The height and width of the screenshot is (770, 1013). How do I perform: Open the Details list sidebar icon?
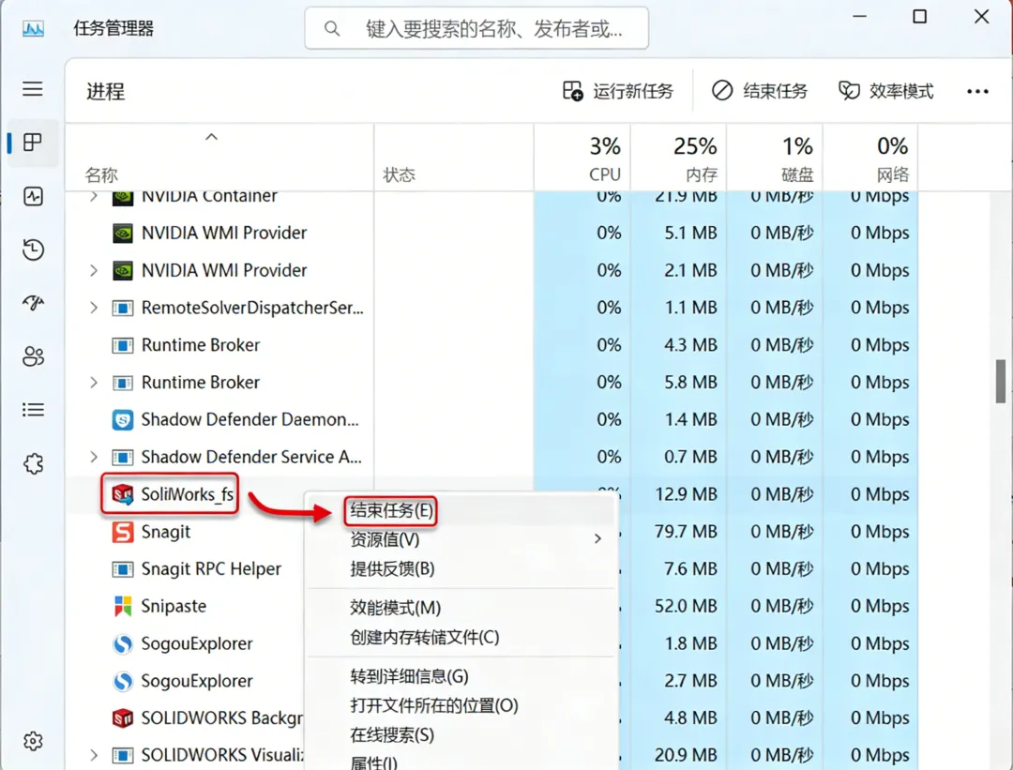33,410
